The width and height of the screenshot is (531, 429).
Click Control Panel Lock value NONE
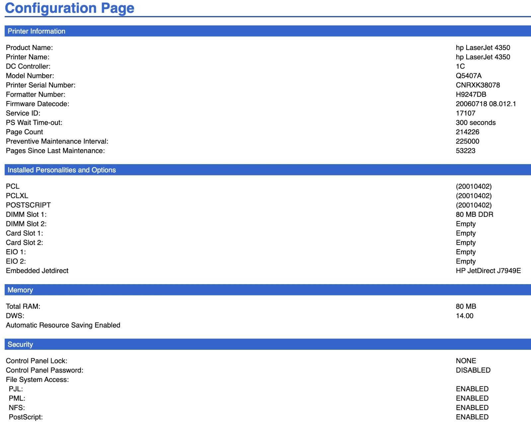click(x=466, y=361)
